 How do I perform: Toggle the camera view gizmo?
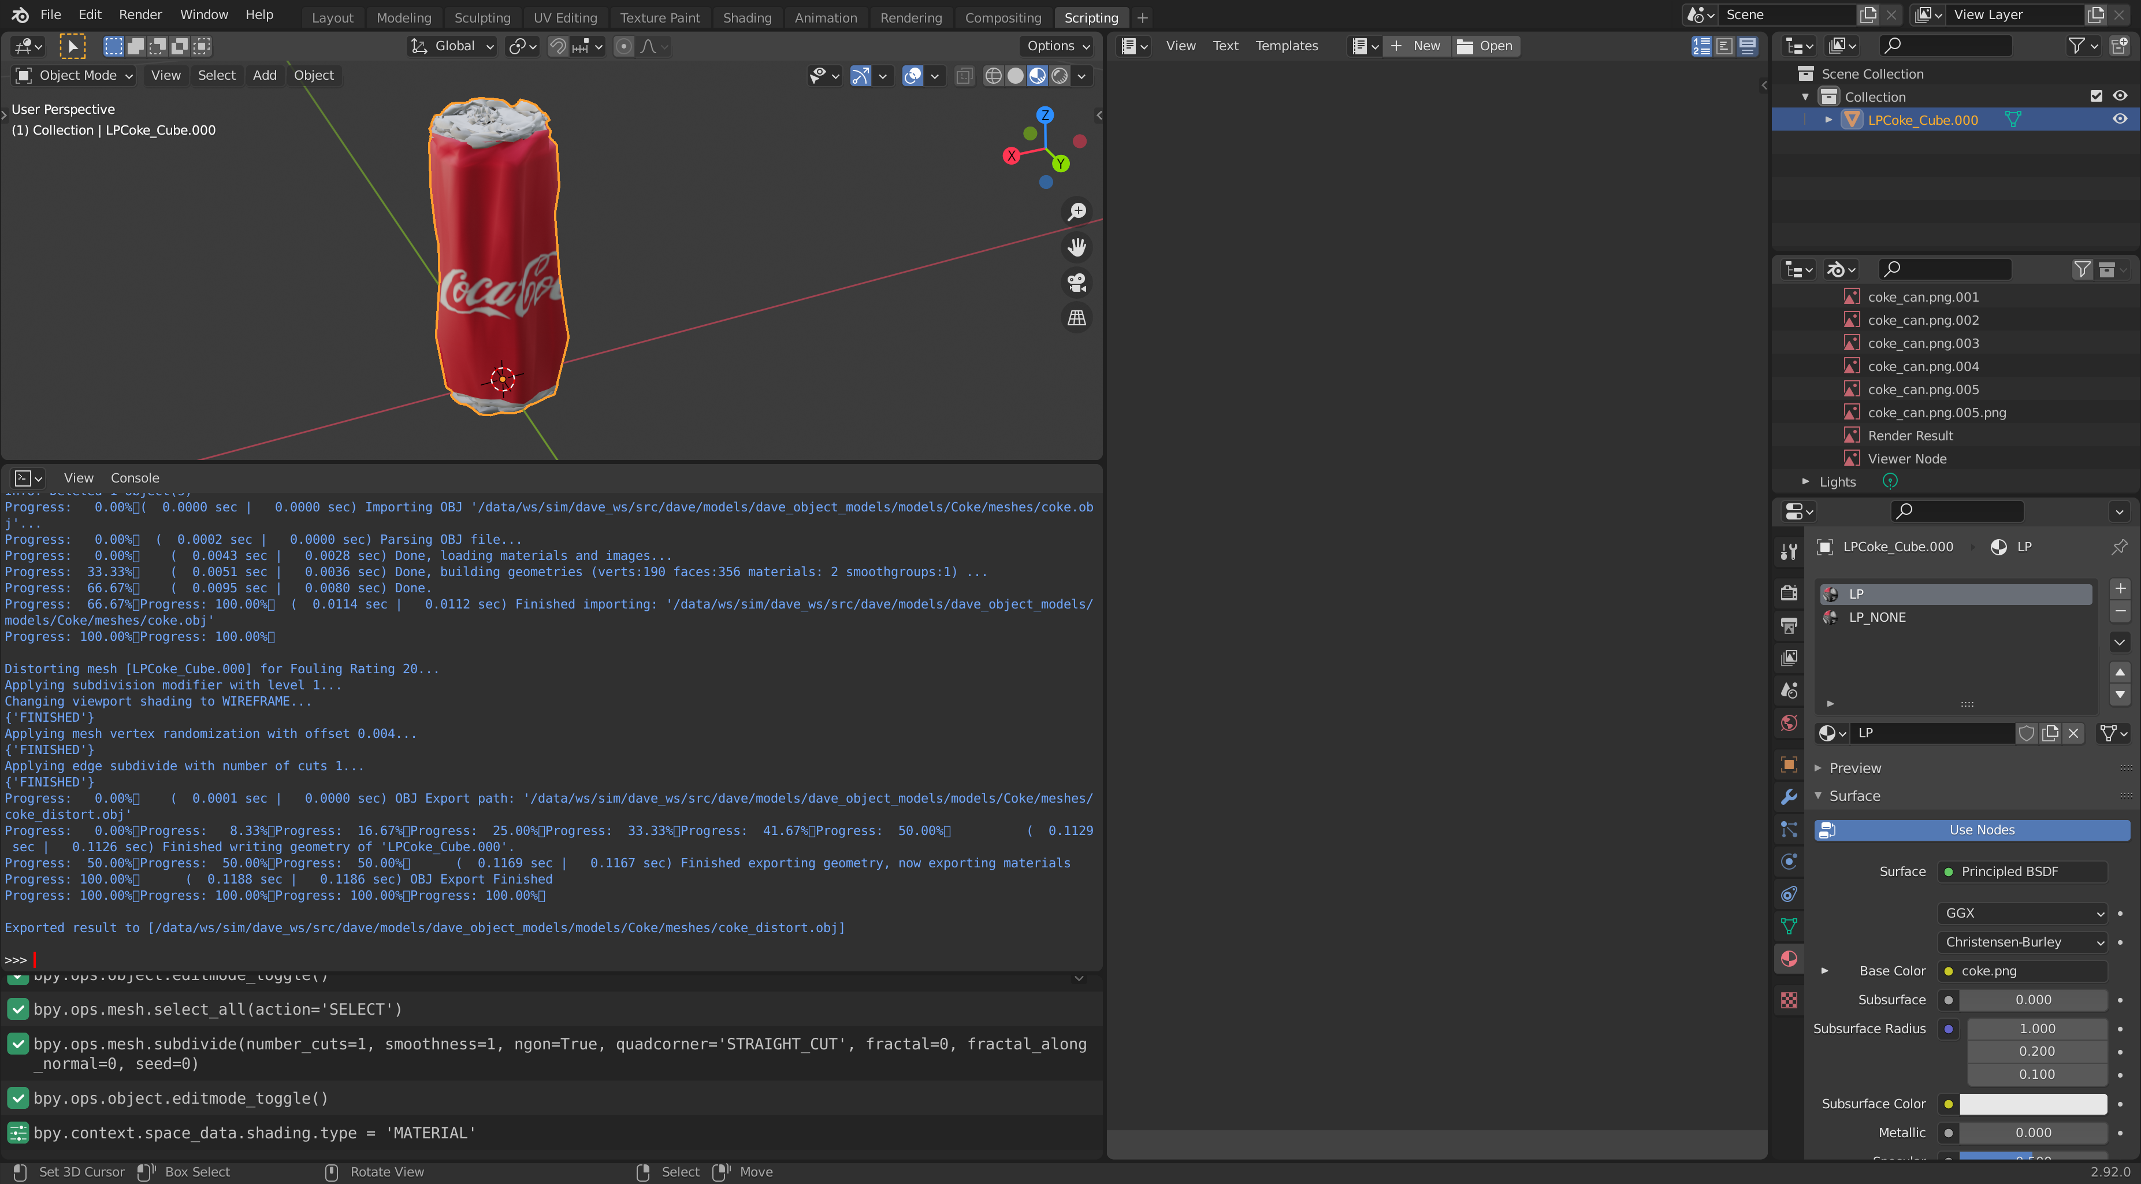coord(1077,283)
